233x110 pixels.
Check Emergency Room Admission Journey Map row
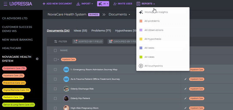click(x=55, y=69)
